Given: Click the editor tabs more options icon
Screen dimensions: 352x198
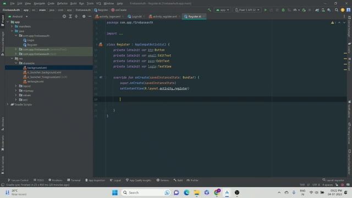Looking at the screenshot, I should click(344, 16).
